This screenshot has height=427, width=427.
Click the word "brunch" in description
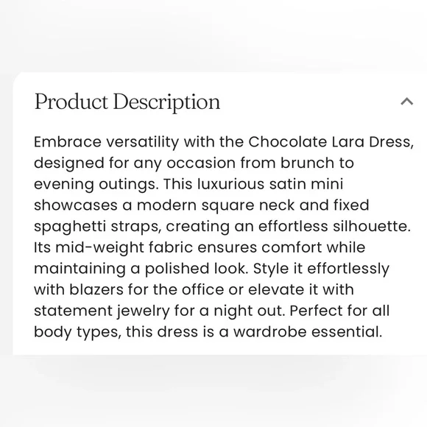(x=307, y=163)
